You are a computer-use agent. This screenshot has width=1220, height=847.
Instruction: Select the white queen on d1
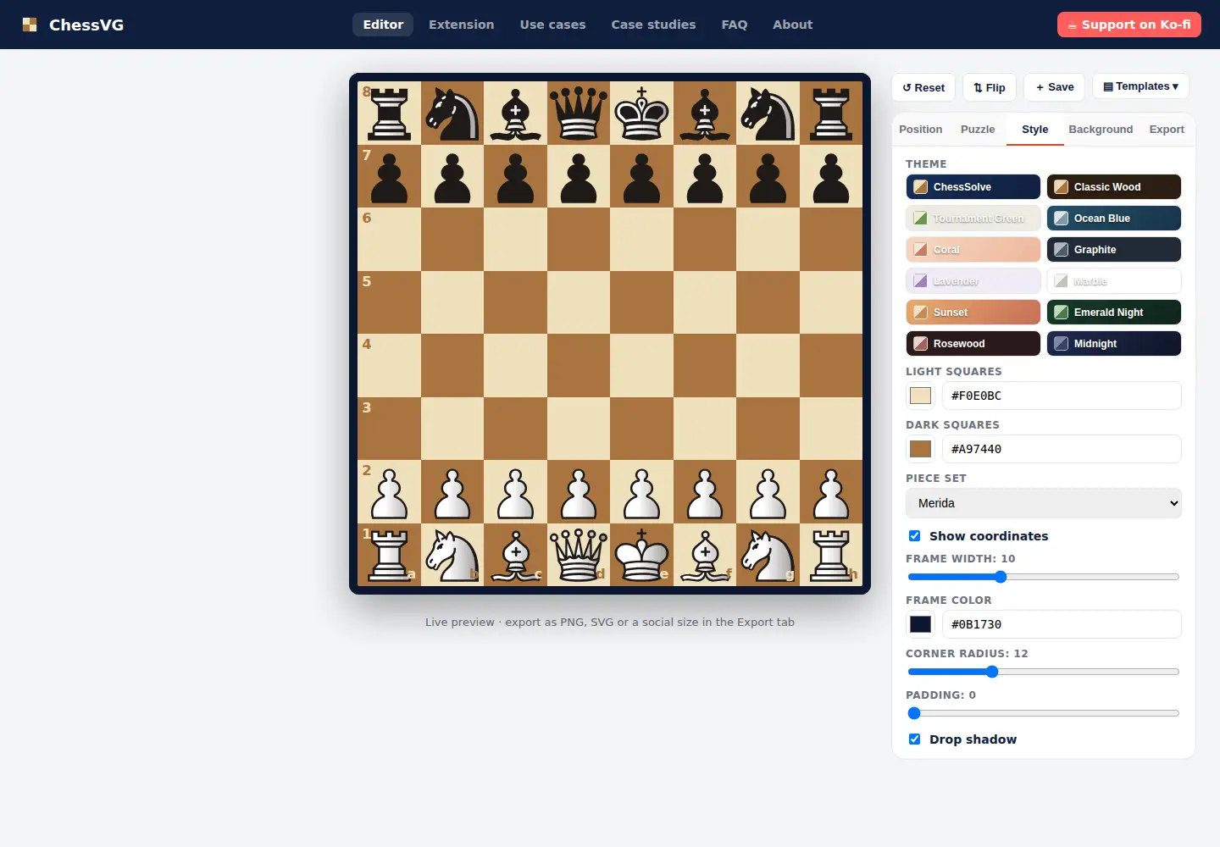(x=579, y=555)
